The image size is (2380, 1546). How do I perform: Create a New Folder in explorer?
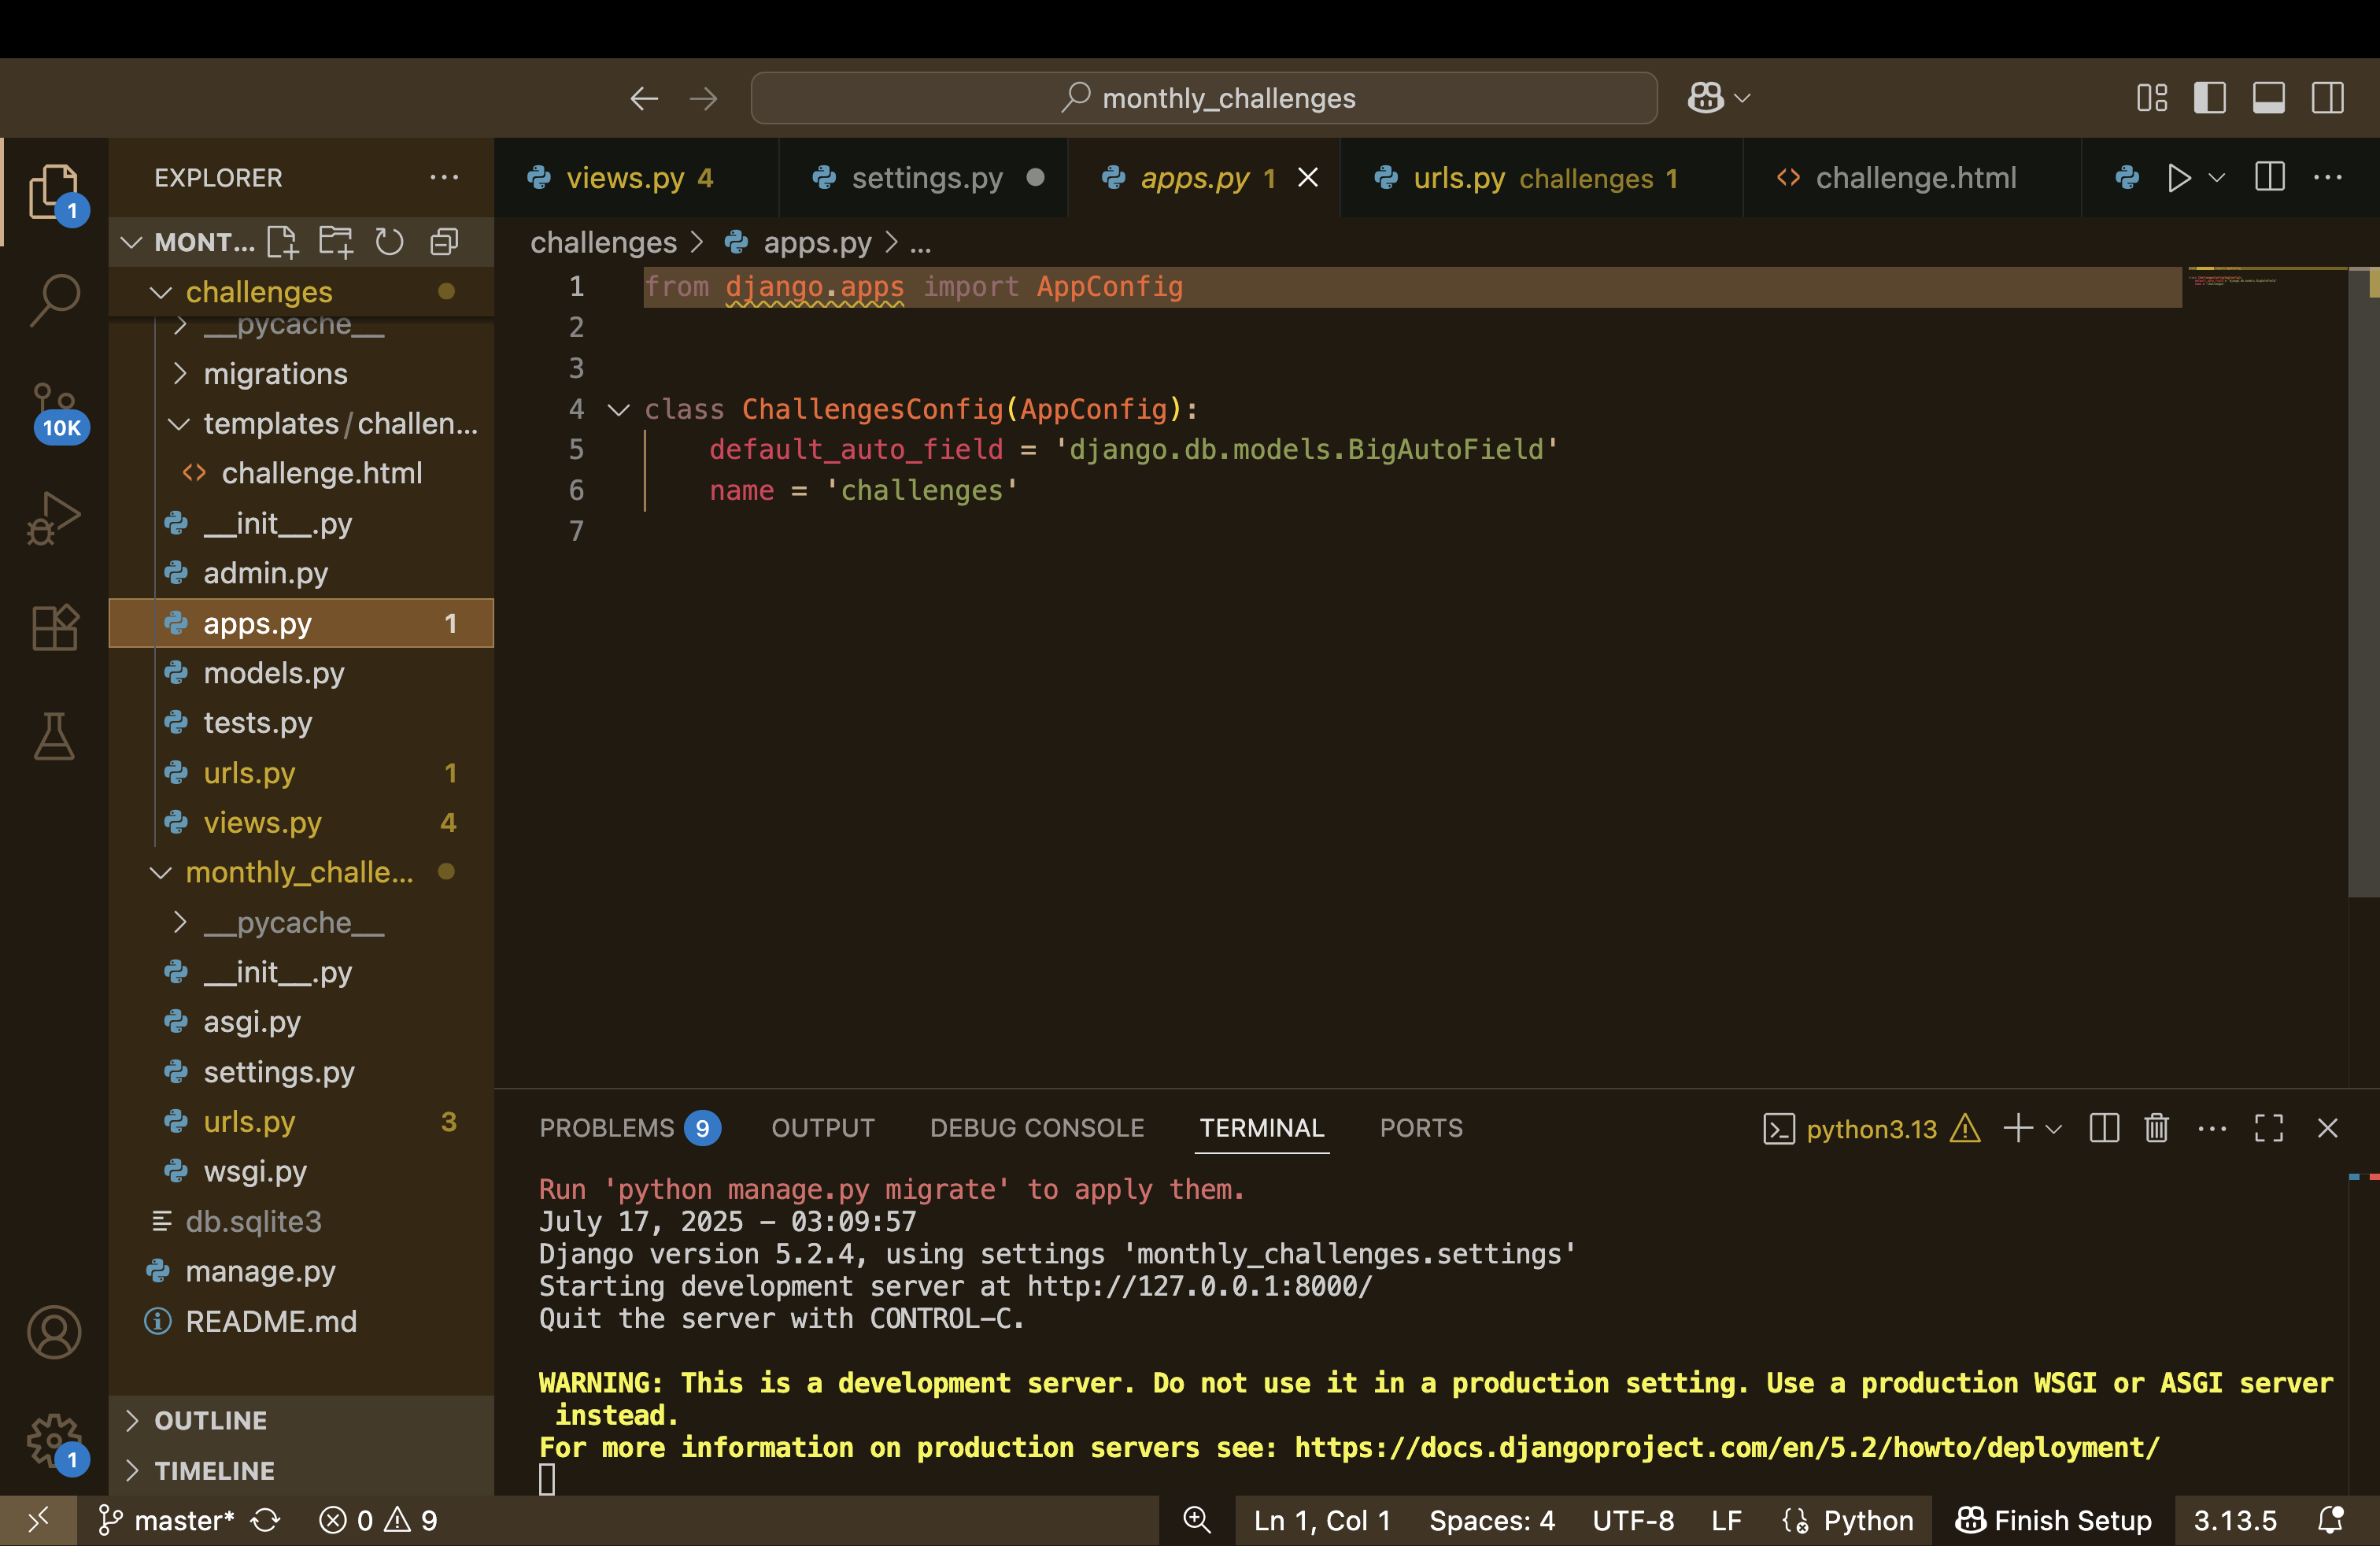pos(336,242)
